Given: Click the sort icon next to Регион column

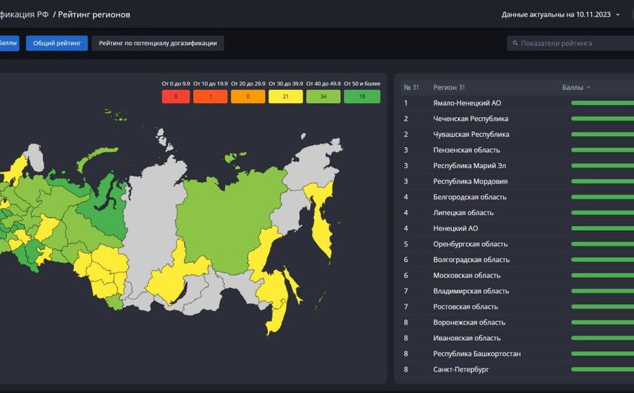Looking at the screenshot, I should click(x=462, y=88).
